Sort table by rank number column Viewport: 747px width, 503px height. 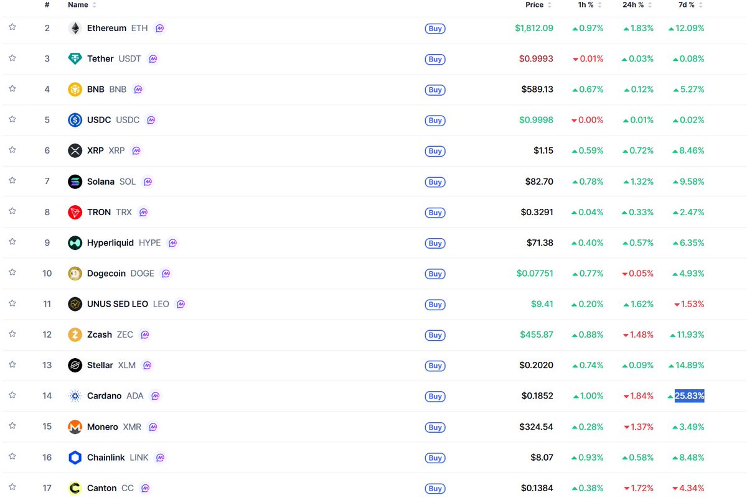click(47, 4)
